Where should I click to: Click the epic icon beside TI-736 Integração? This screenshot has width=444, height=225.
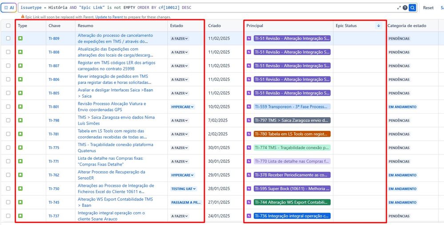(249, 216)
